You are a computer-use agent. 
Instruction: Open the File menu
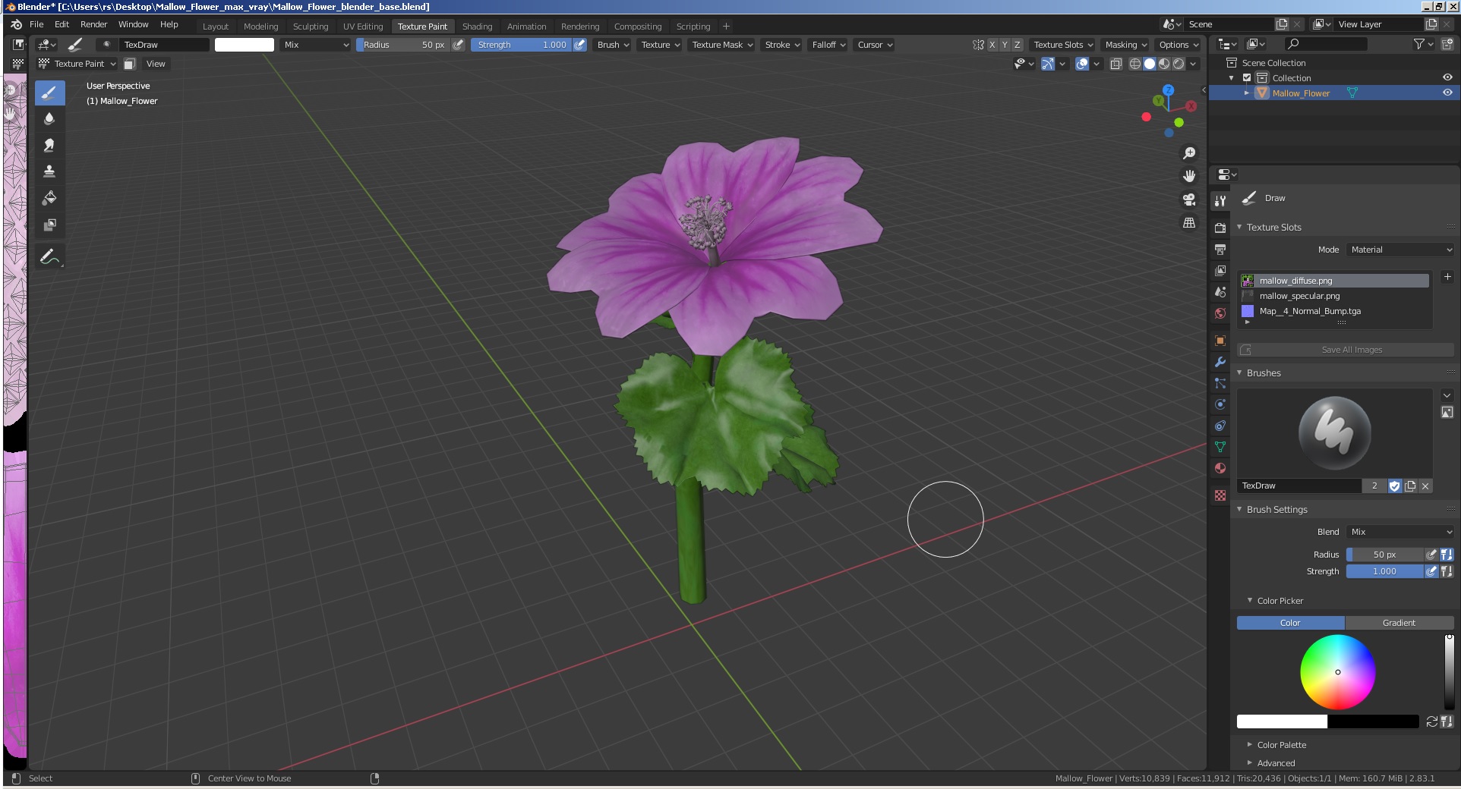(36, 24)
